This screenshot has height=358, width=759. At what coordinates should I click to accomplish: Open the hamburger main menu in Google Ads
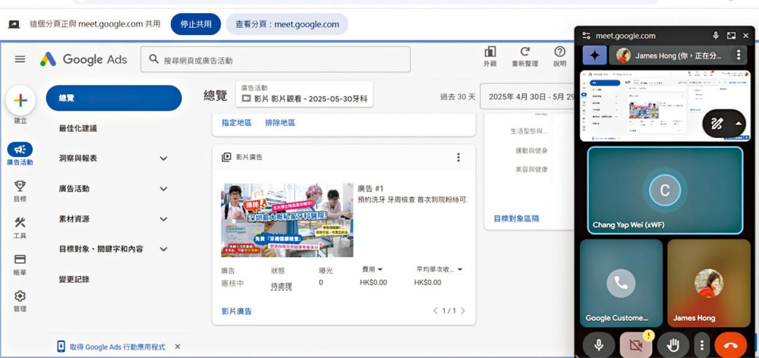(x=20, y=59)
